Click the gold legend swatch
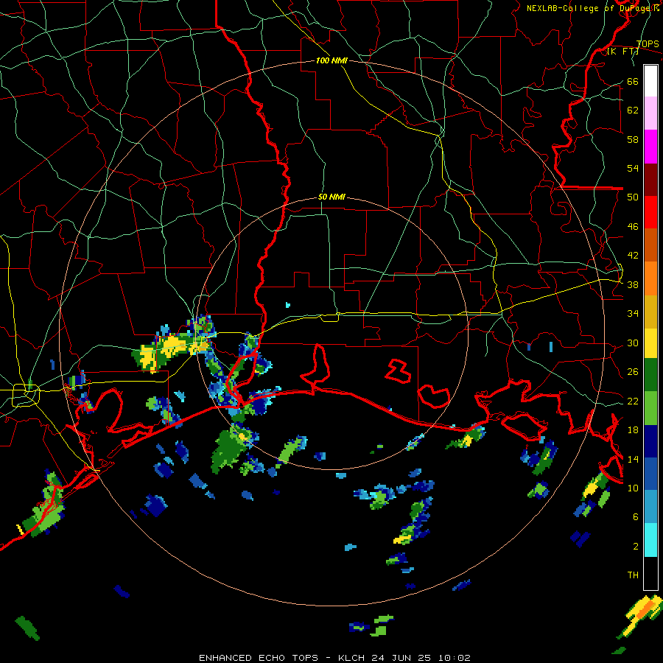The width and height of the screenshot is (663, 663). [650, 312]
